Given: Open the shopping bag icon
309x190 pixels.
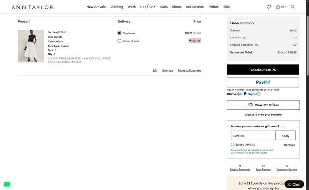Looking at the screenshot, I should coord(278,7).
